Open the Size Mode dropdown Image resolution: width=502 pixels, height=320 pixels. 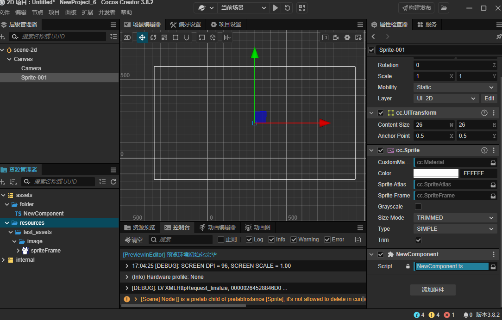tap(455, 218)
